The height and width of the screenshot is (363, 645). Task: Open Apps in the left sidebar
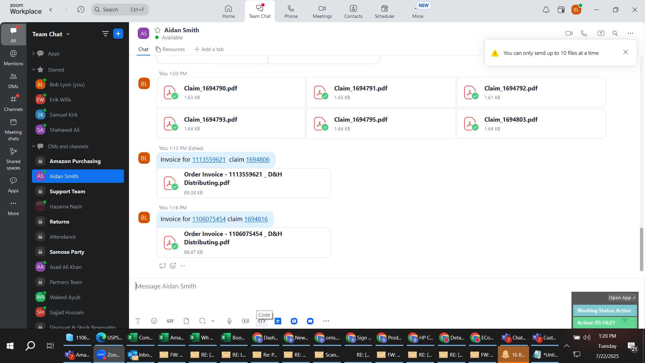click(13, 185)
